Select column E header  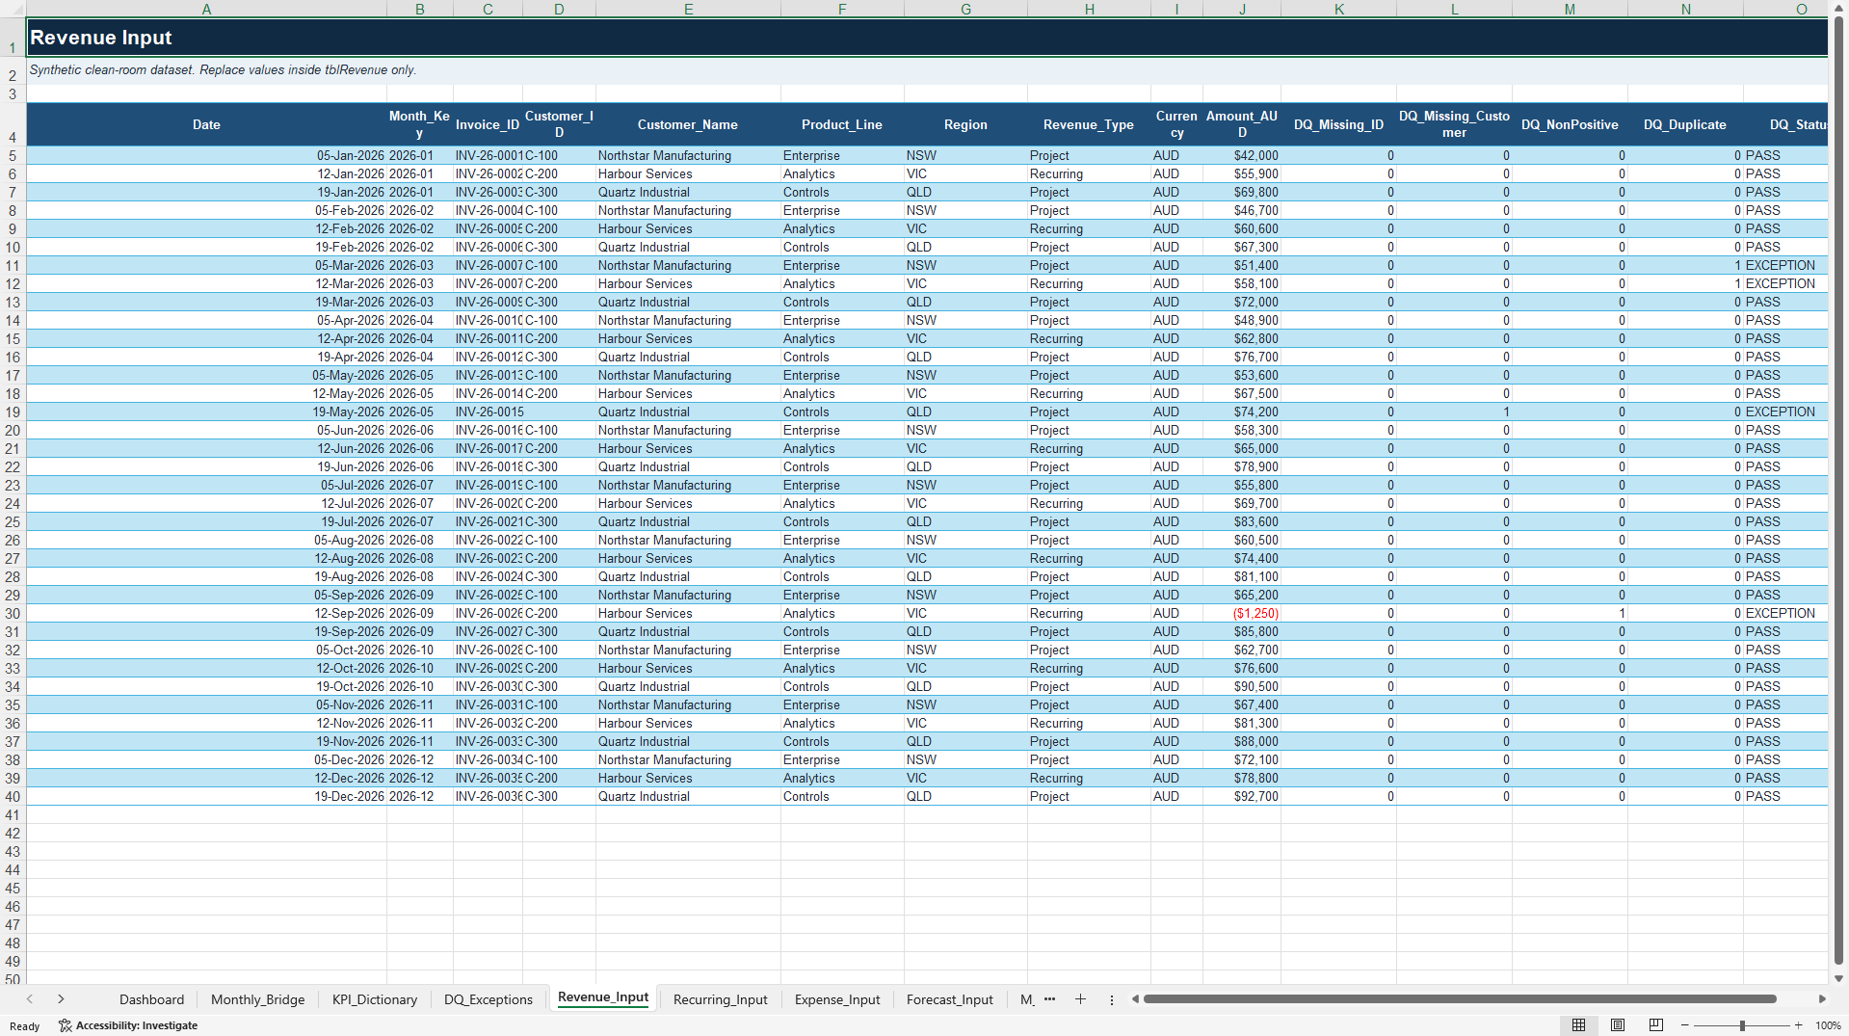point(688,9)
